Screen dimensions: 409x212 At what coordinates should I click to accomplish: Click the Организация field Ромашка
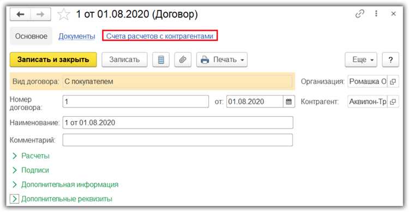368,81
